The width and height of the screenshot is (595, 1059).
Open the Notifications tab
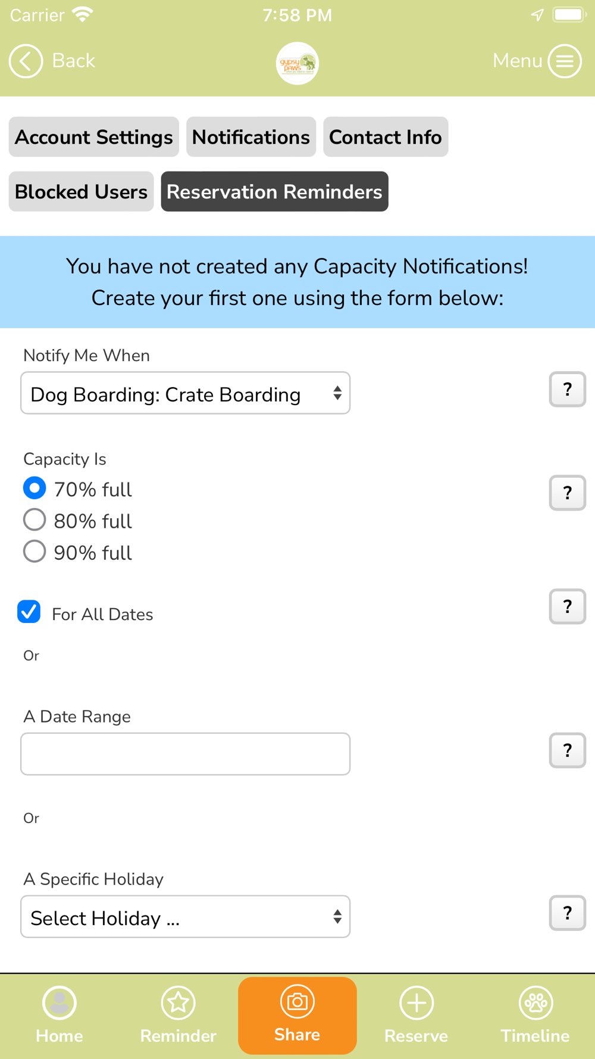251,137
